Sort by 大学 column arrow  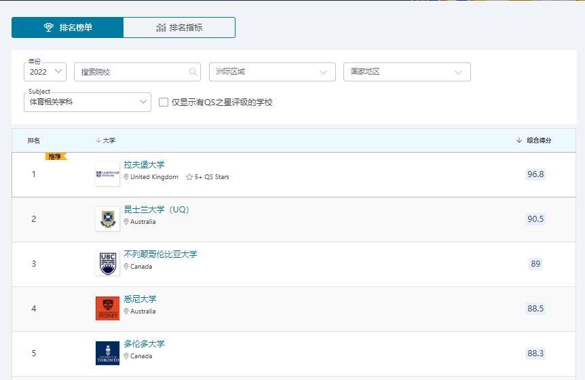98,140
